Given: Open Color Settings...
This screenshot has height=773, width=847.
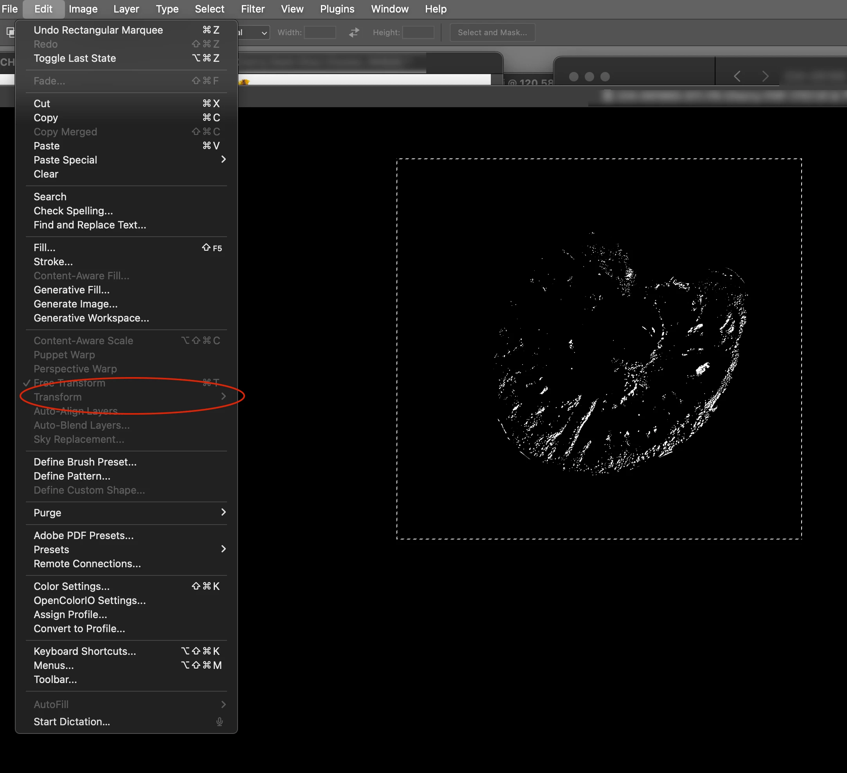Looking at the screenshot, I should [x=71, y=586].
